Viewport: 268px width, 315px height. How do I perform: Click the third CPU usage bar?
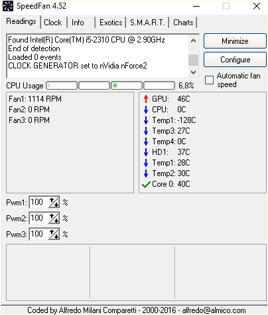point(127,86)
